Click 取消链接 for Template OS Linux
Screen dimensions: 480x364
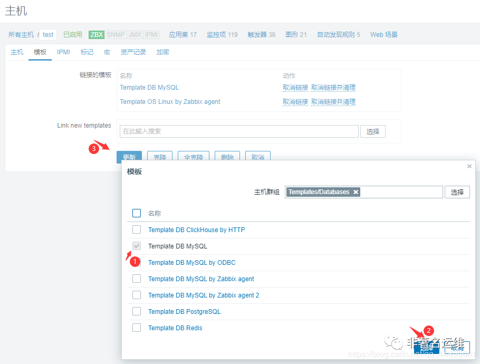(295, 102)
